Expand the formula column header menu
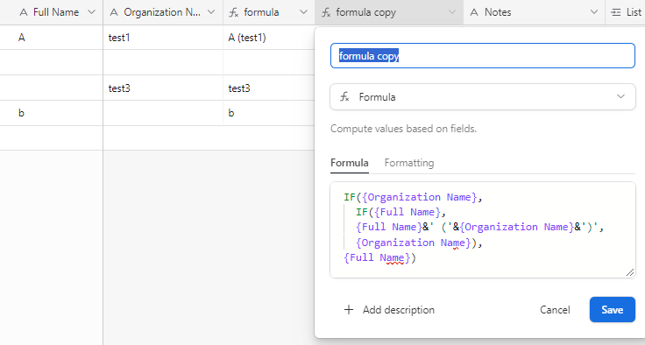The height and width of the screenshot is (345, 645). pyautogui.click(x=303, y=12)
